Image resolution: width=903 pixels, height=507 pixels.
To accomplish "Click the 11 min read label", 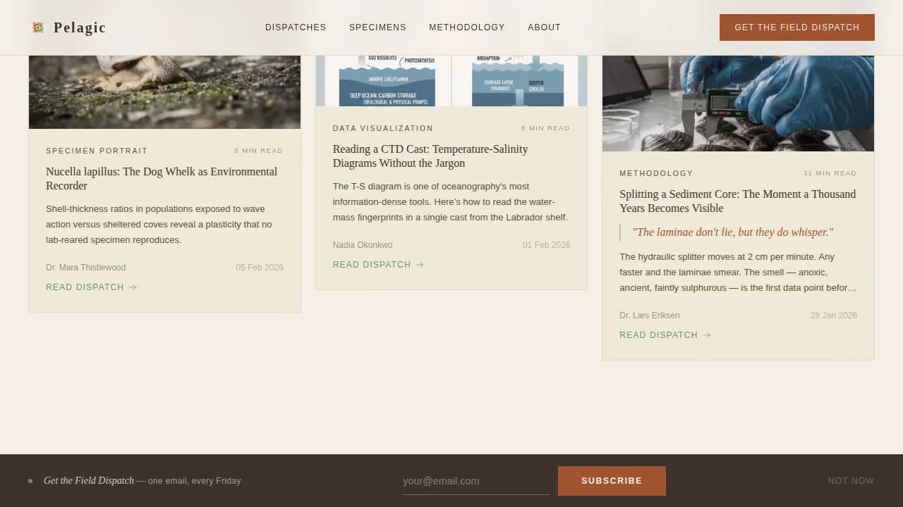I will (x=830, y=173).
